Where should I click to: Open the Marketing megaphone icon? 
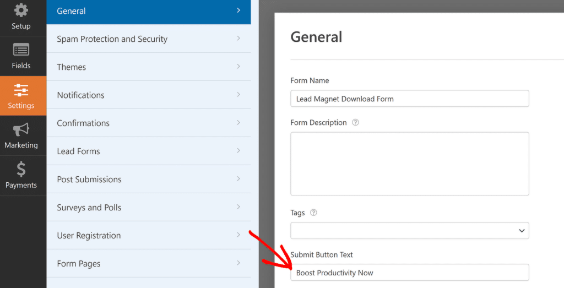tap(21, 129)
